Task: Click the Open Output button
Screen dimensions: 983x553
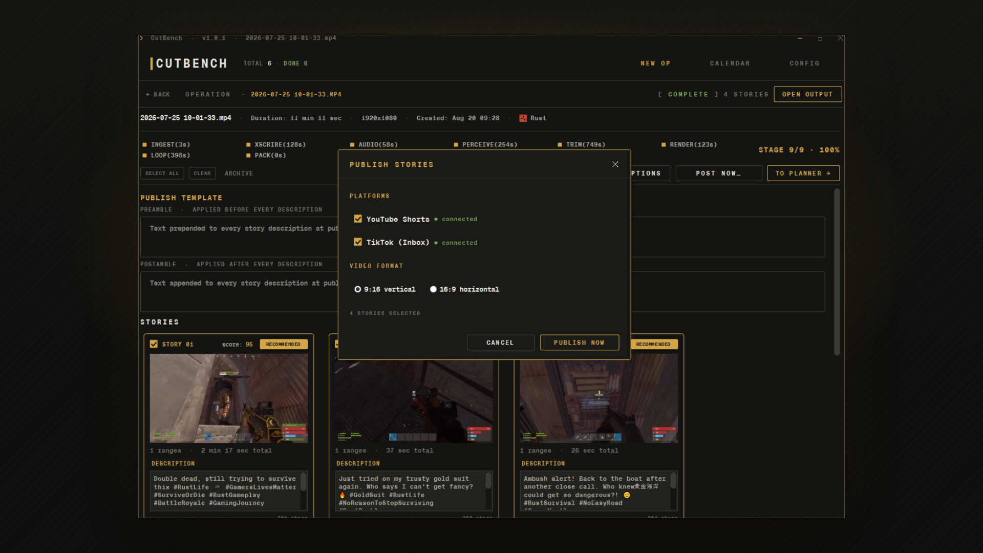Action: (807, 94)
